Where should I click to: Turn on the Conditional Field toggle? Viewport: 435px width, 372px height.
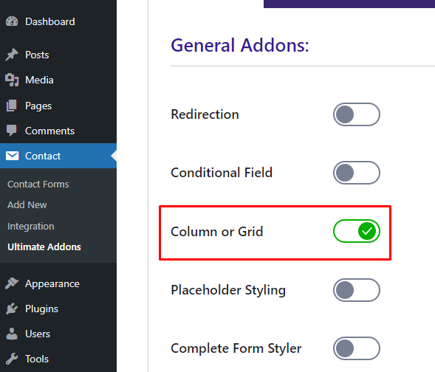click(357, 173)
